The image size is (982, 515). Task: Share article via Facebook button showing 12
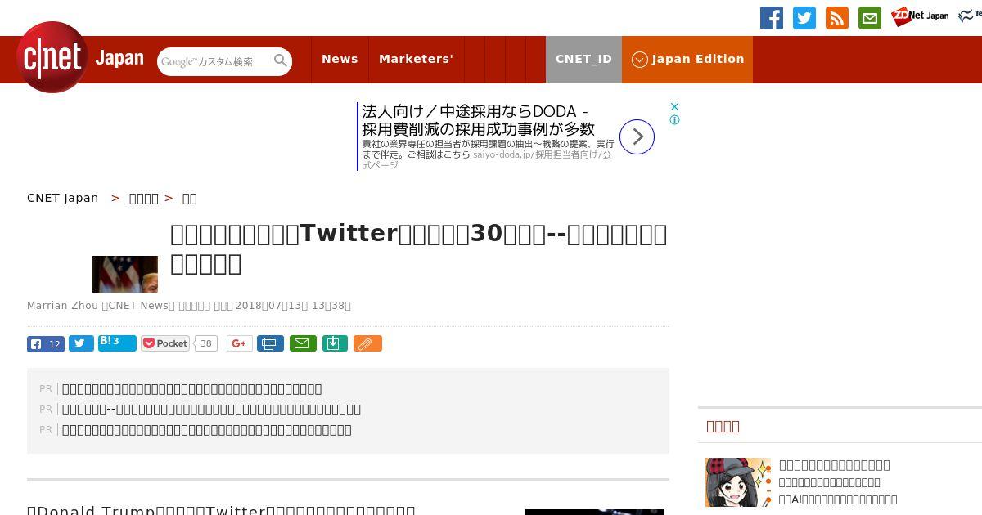point(46,344)
